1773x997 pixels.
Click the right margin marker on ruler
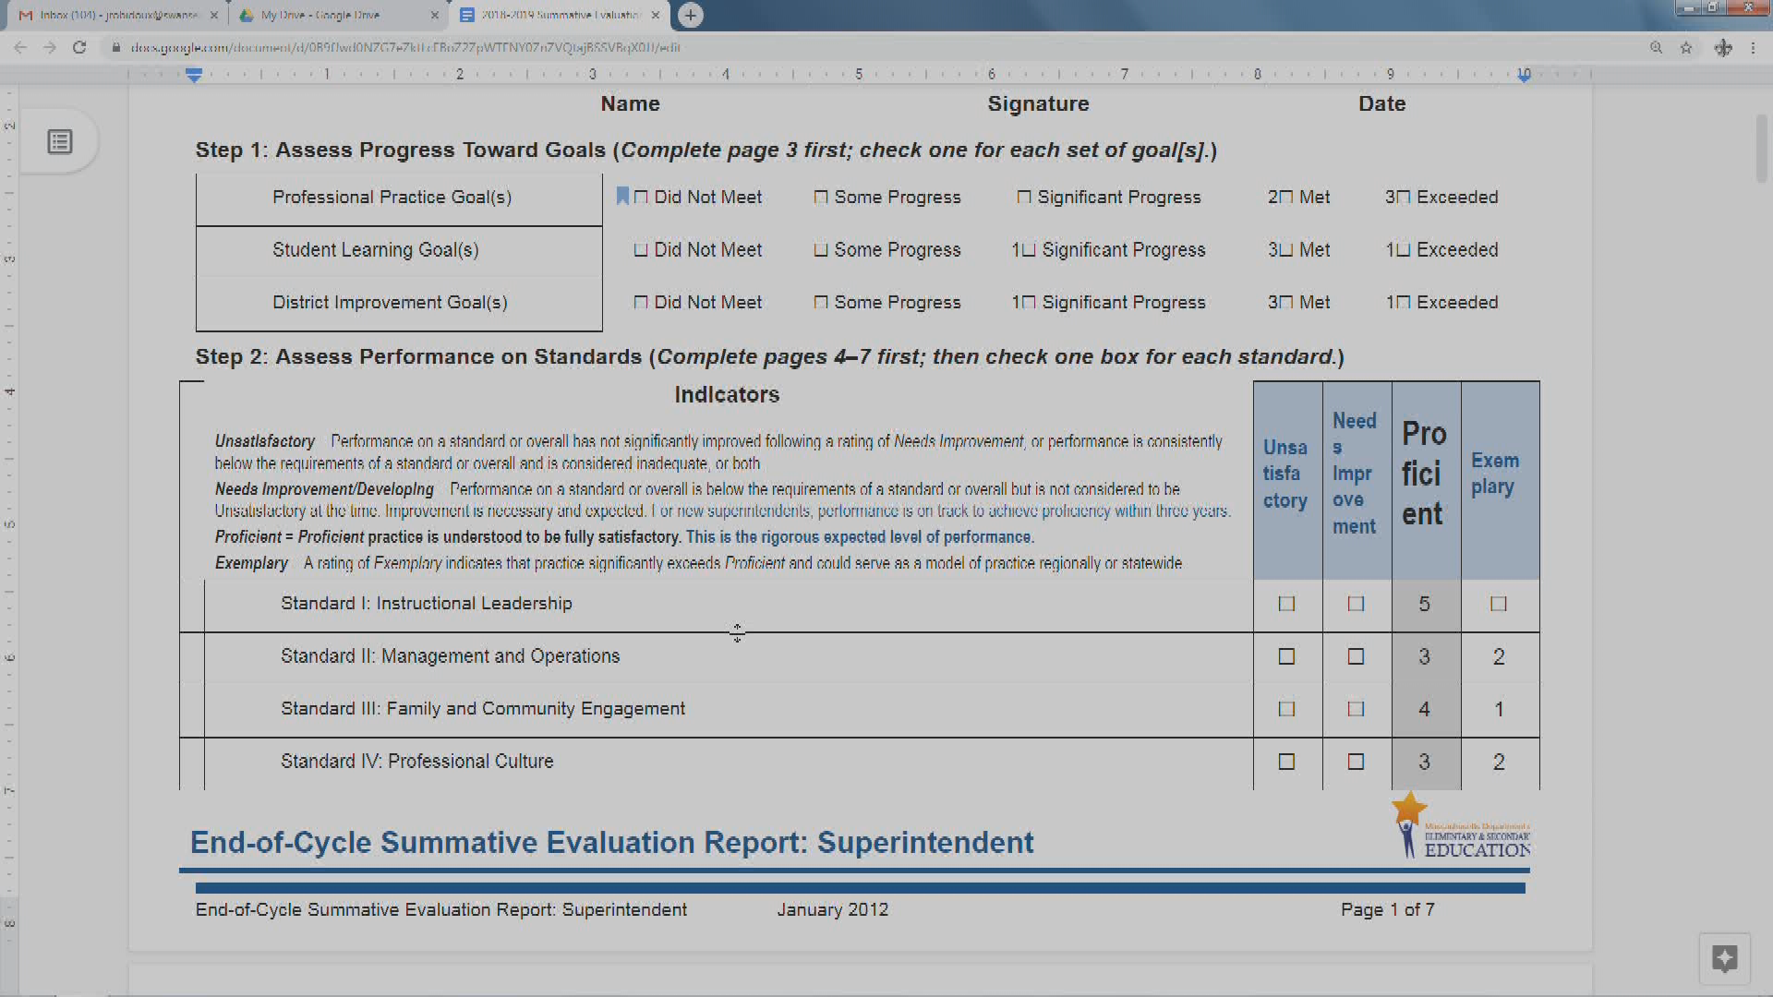pos(1524,76)
